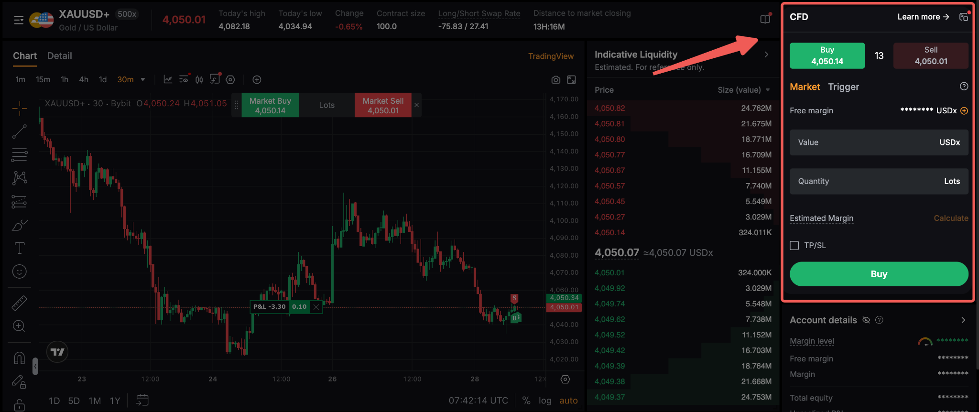Toggle account details visibility eye icon
This screenshot has width=979, height=412.
pos(866,320)
